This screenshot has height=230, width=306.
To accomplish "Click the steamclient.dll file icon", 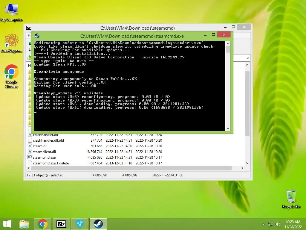I will click(x=30, y=152).
